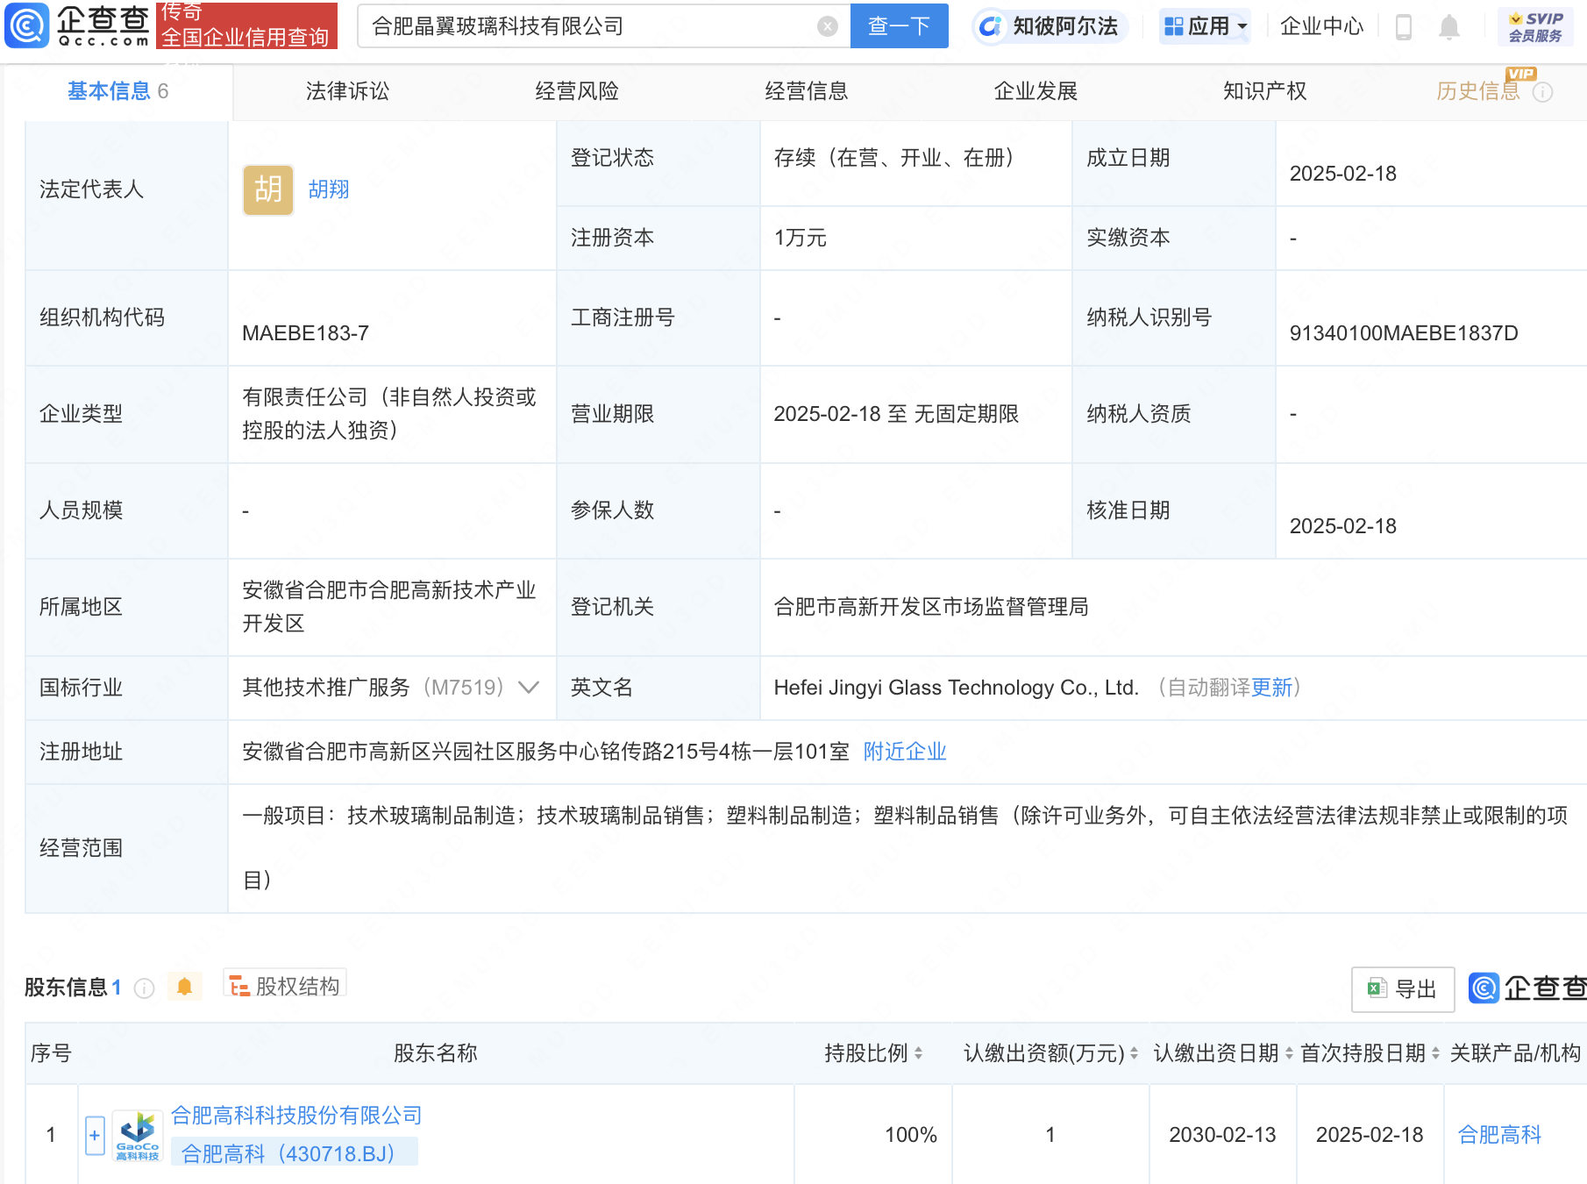Image resolution: width=1587 pixels, height=1184 pixels.
Task: Open the 应用 dropdown menu
Action: pyautogui.click(x=1205, y=25)
